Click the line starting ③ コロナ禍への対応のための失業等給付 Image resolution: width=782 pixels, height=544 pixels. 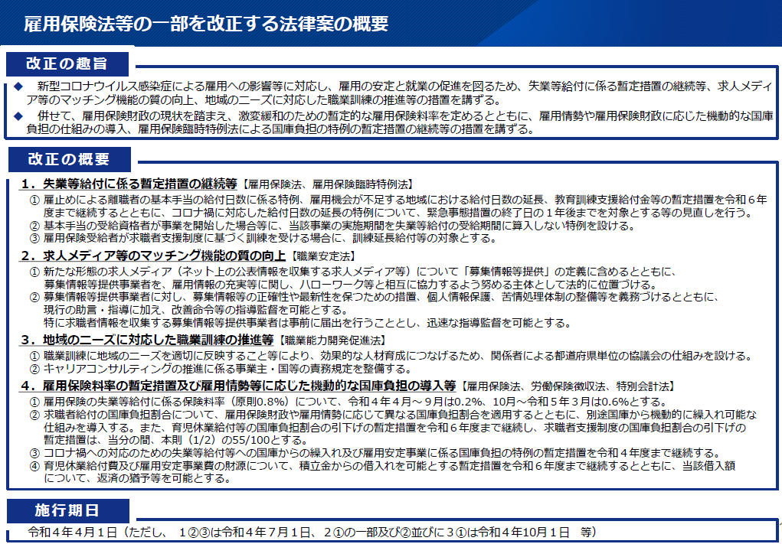pos(375,453)
